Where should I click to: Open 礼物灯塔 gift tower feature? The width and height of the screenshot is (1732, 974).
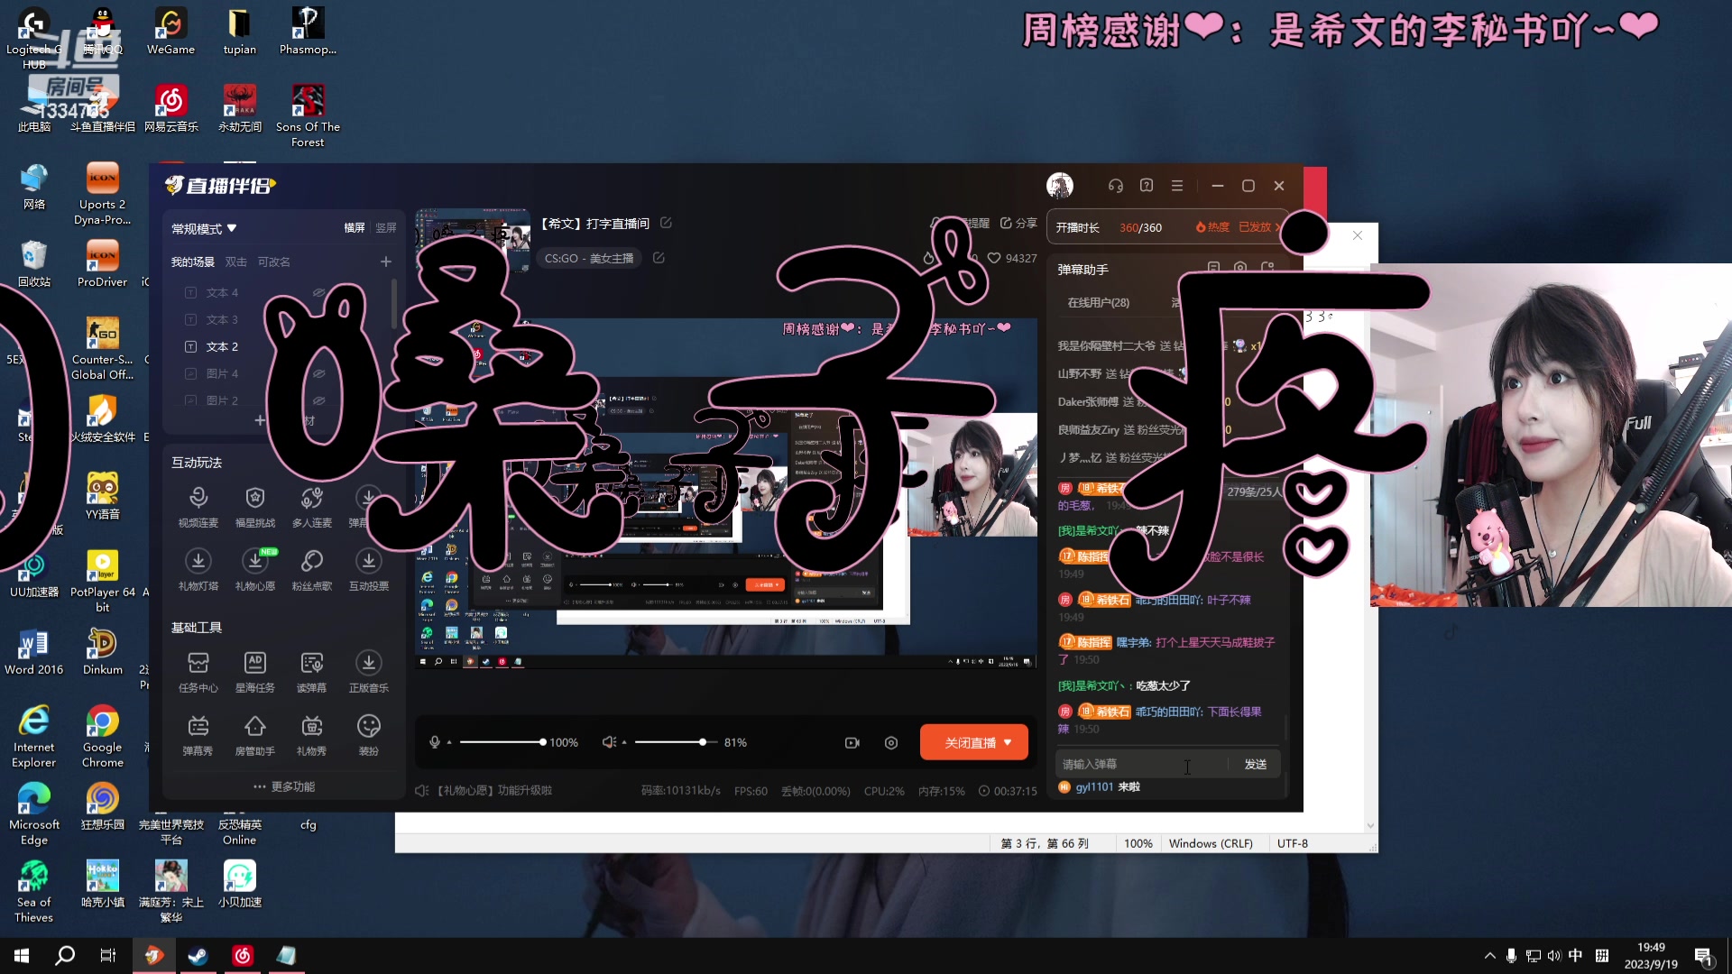[198, 569]
